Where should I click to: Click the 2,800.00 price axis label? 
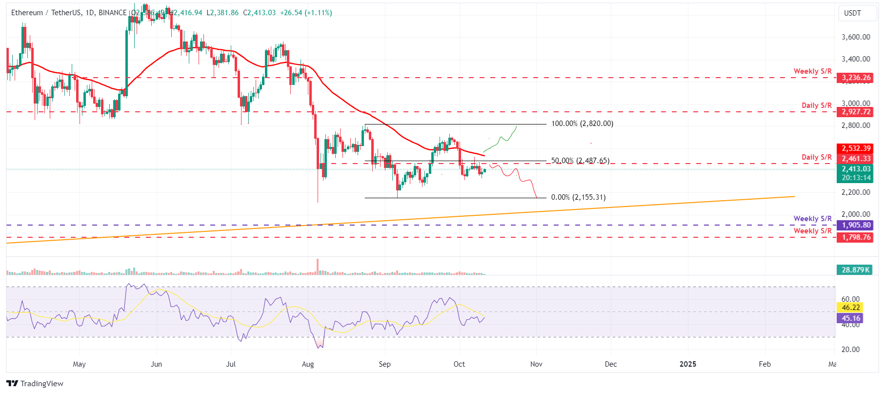click(x=856, y=125)
